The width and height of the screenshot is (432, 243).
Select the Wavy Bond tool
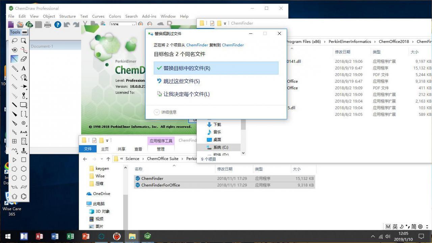coord(15,132)
